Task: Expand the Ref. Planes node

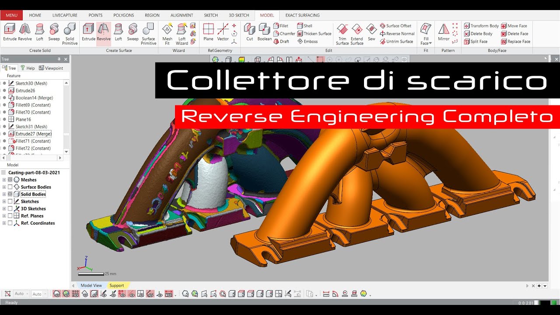Action: click(4, 216)
